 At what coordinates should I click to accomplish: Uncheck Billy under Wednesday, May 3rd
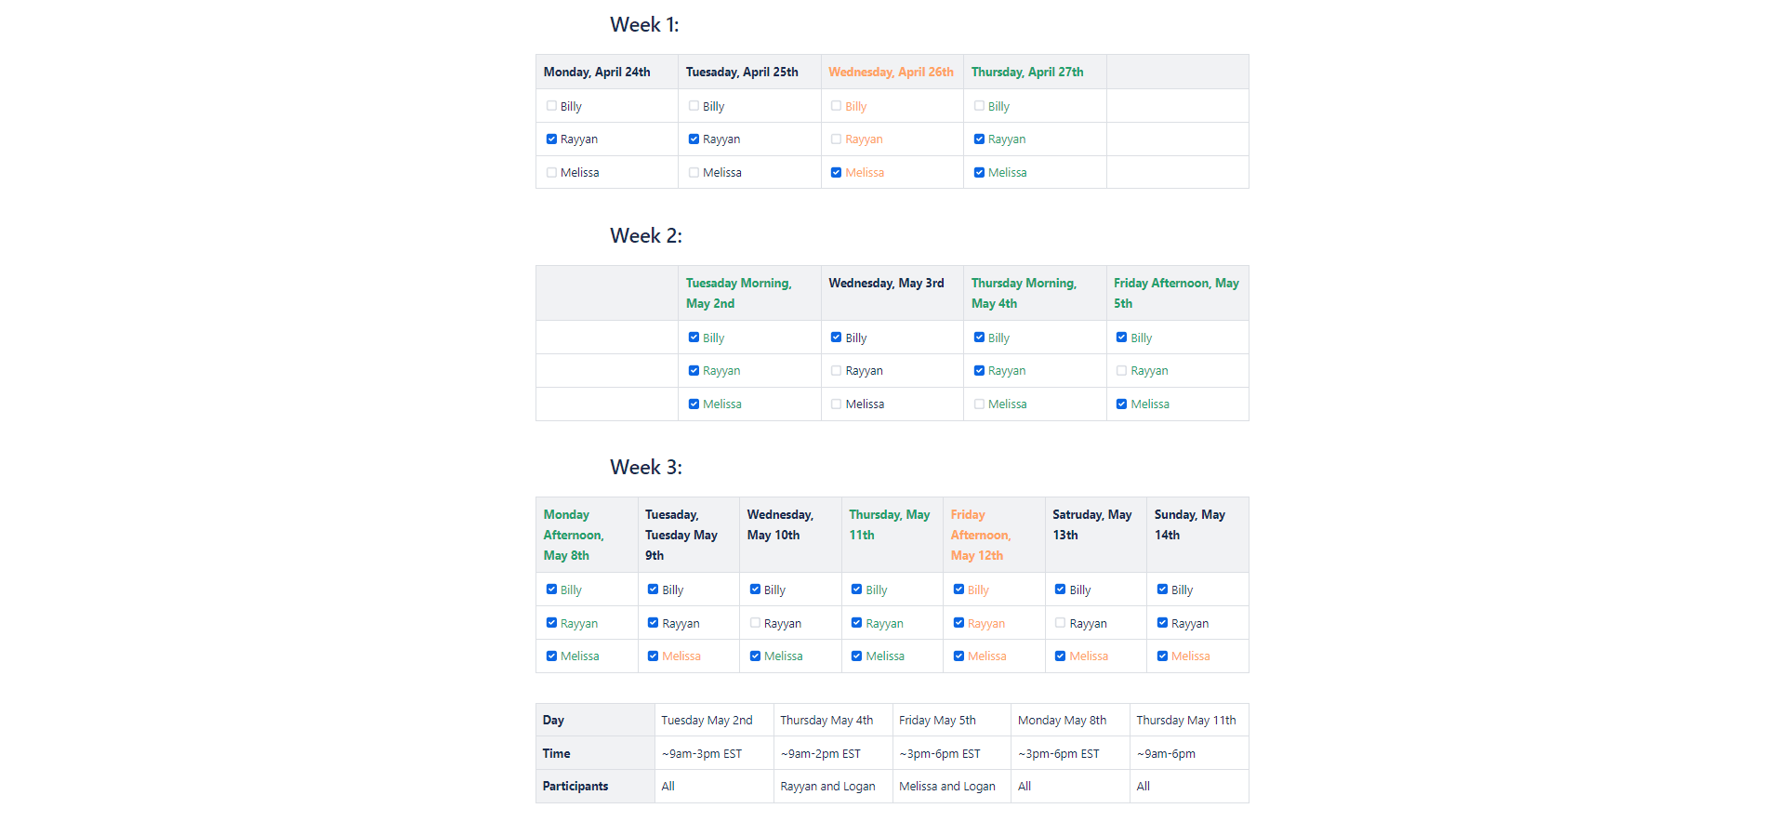[x=836, y=338]
